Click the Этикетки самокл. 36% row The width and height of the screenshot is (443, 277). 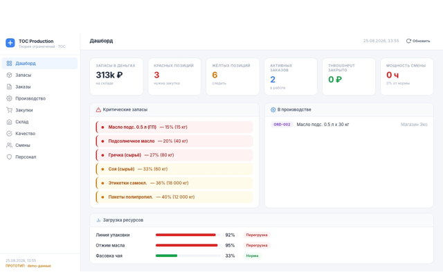pos(174,183)
